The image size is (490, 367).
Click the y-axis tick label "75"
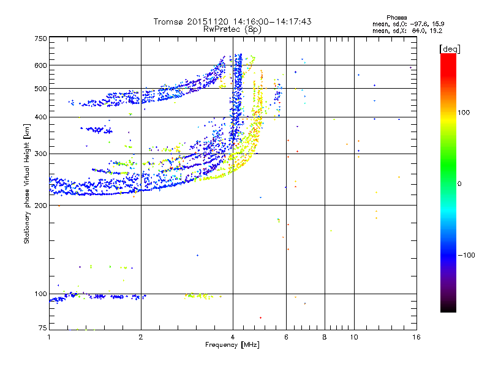[x=43, y=328]
